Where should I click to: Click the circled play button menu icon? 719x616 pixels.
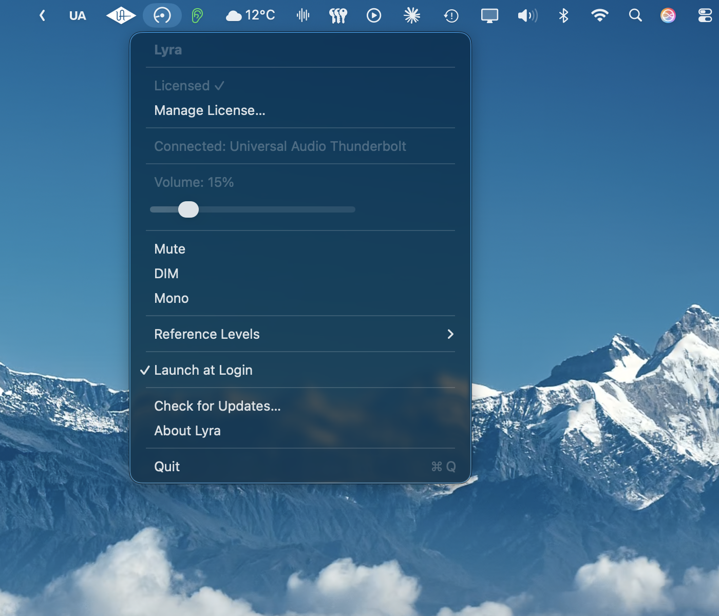coord(374,16)
